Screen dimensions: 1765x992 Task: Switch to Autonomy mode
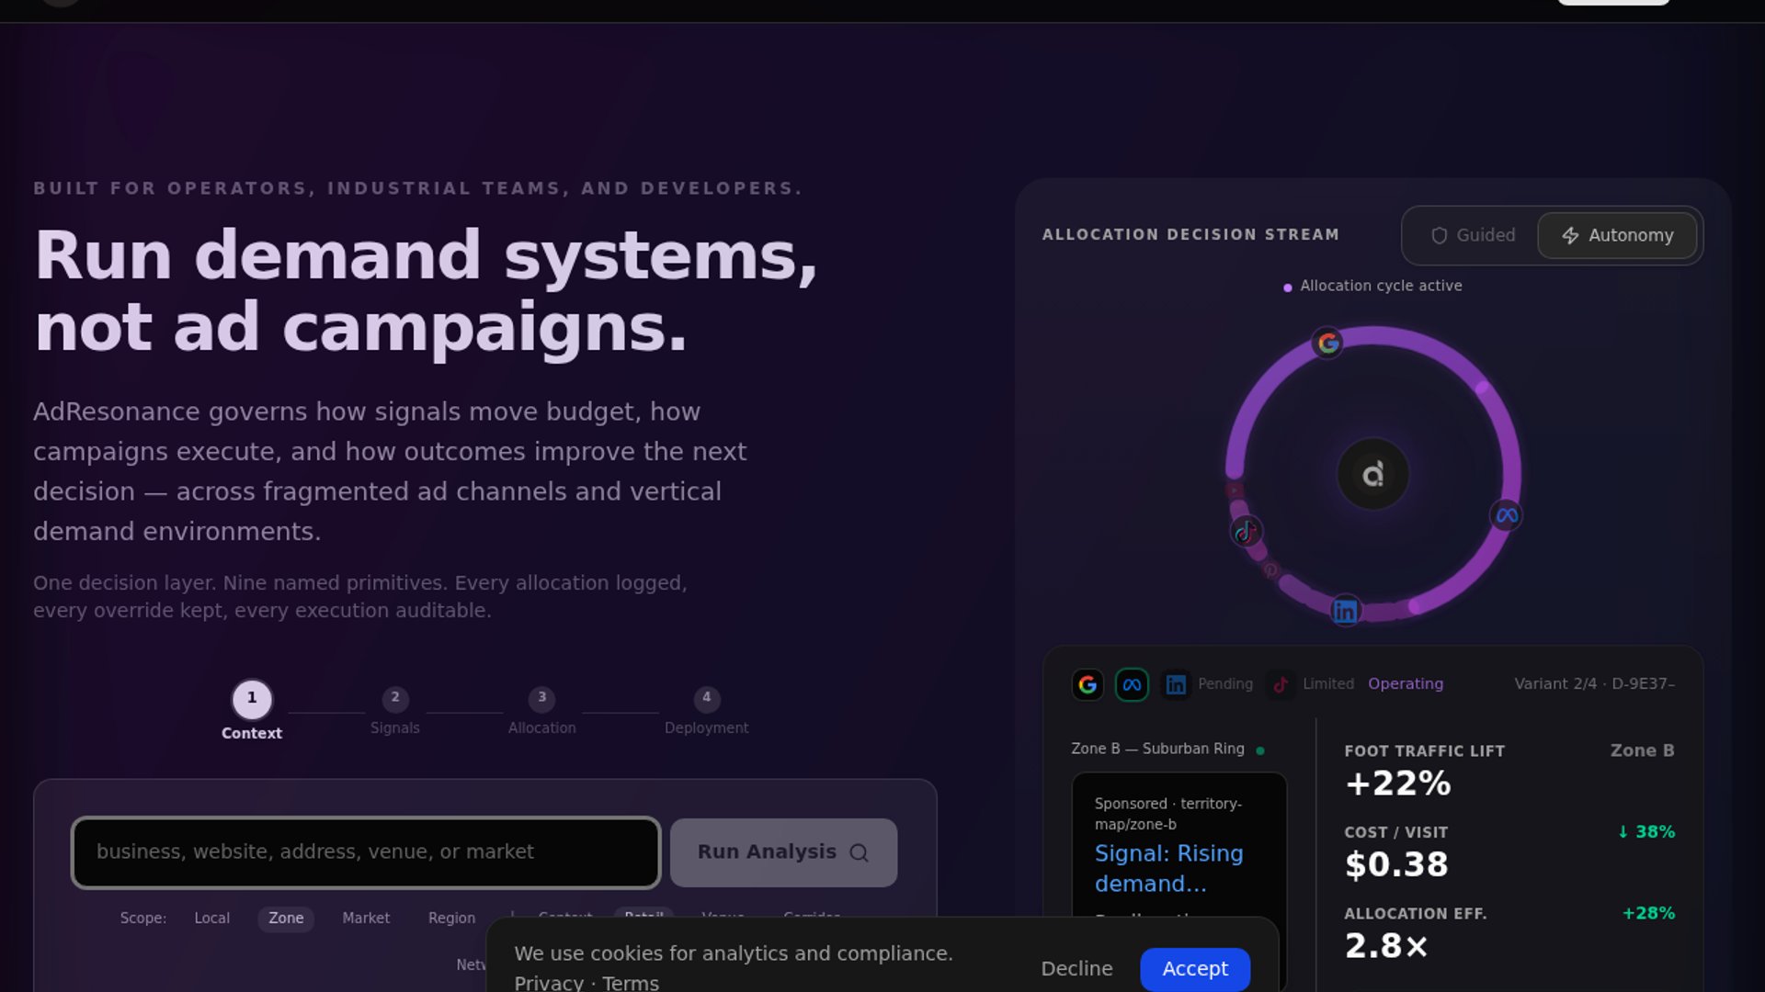1618,235
